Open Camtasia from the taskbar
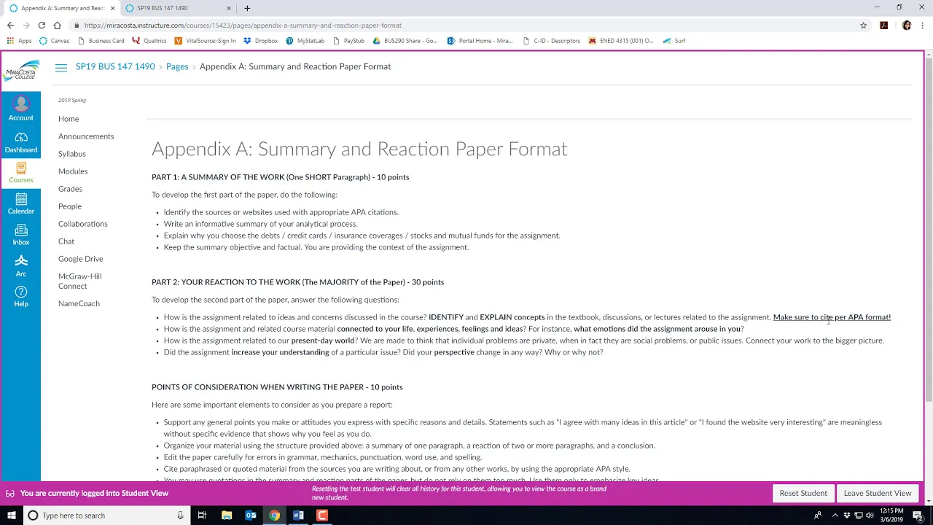The height and width of the screenshot is (525, 933). 322,516
